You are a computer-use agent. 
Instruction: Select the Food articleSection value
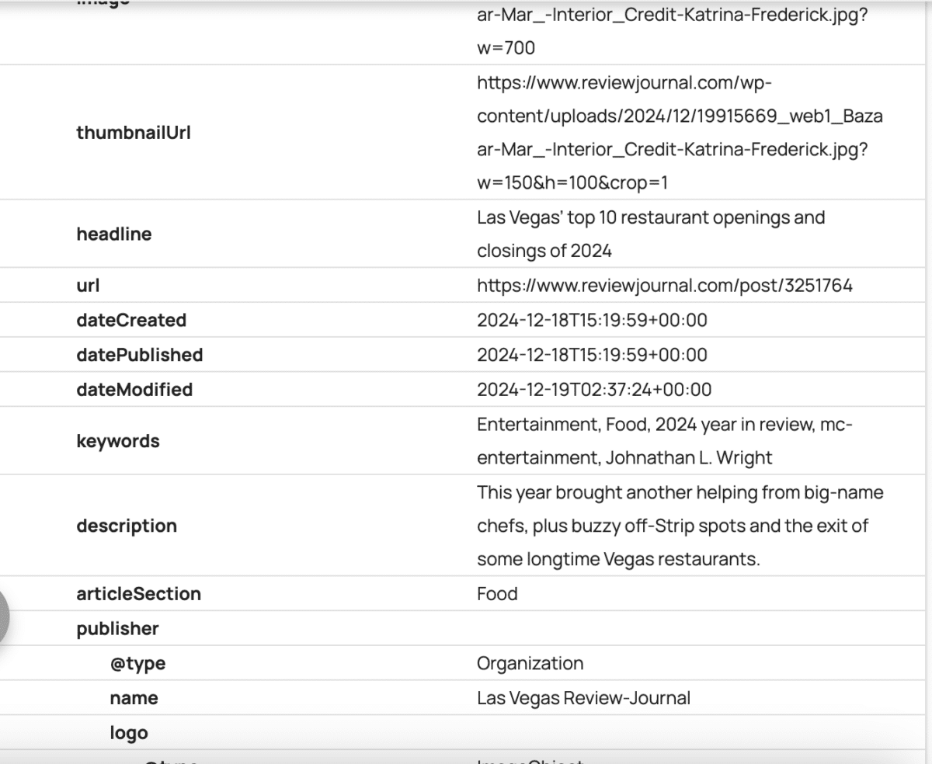pyautogui.click(x=497, y=594)
